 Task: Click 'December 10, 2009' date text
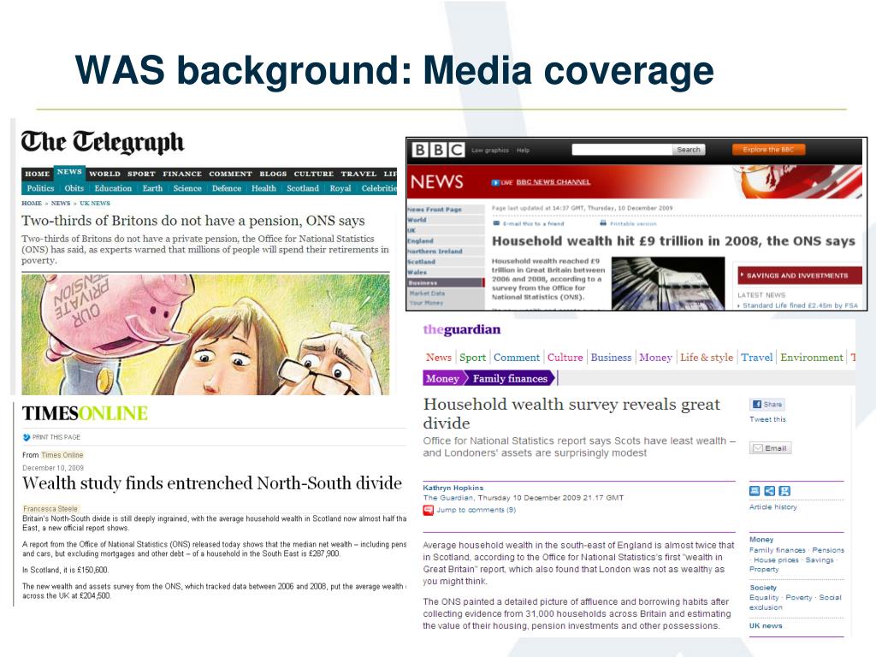pos(53,468)
